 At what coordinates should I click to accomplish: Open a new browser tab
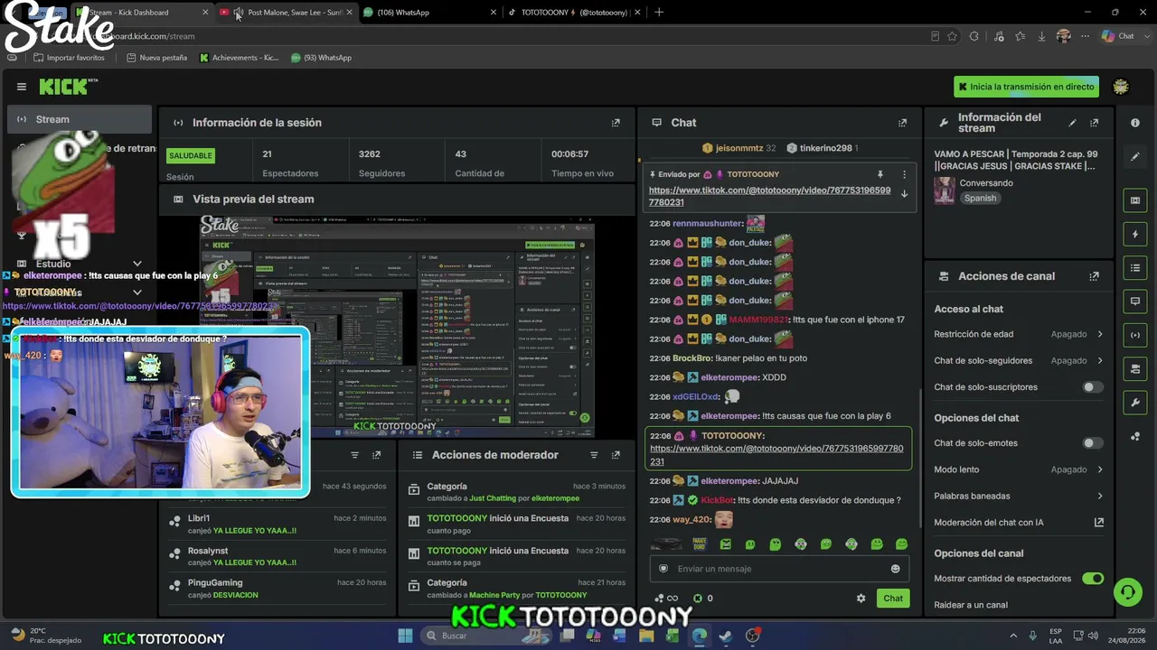point(659,13)
